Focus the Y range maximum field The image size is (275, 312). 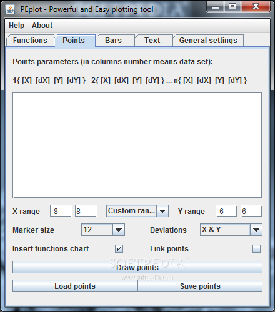click(251, 211)
